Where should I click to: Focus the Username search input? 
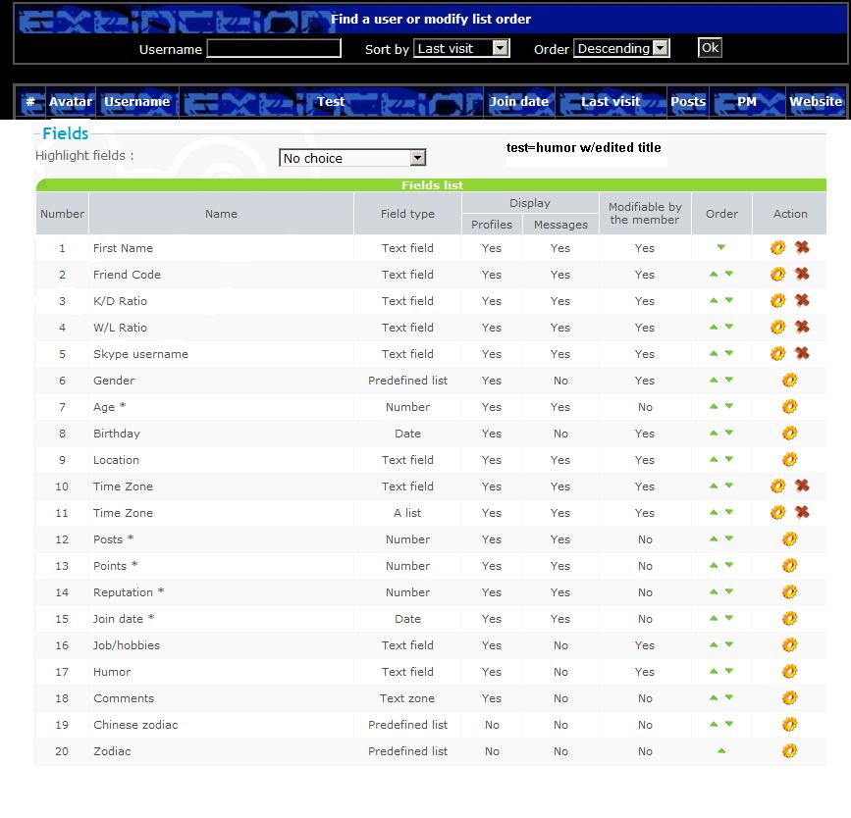[274, 48]
